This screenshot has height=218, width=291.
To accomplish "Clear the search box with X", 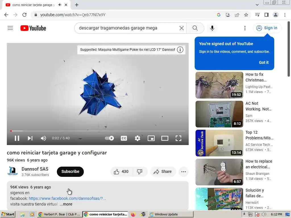I will click(x=182, y=28).
